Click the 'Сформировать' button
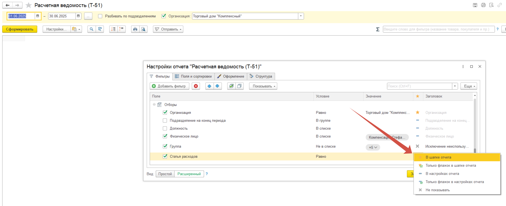The height and width of the screenshot is (206, 506). (x=20, y=29)
